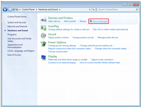This screenshot has width=141, height=107.
Task: Click Require a password when computer wakes
Action: (x=69, y=48)
